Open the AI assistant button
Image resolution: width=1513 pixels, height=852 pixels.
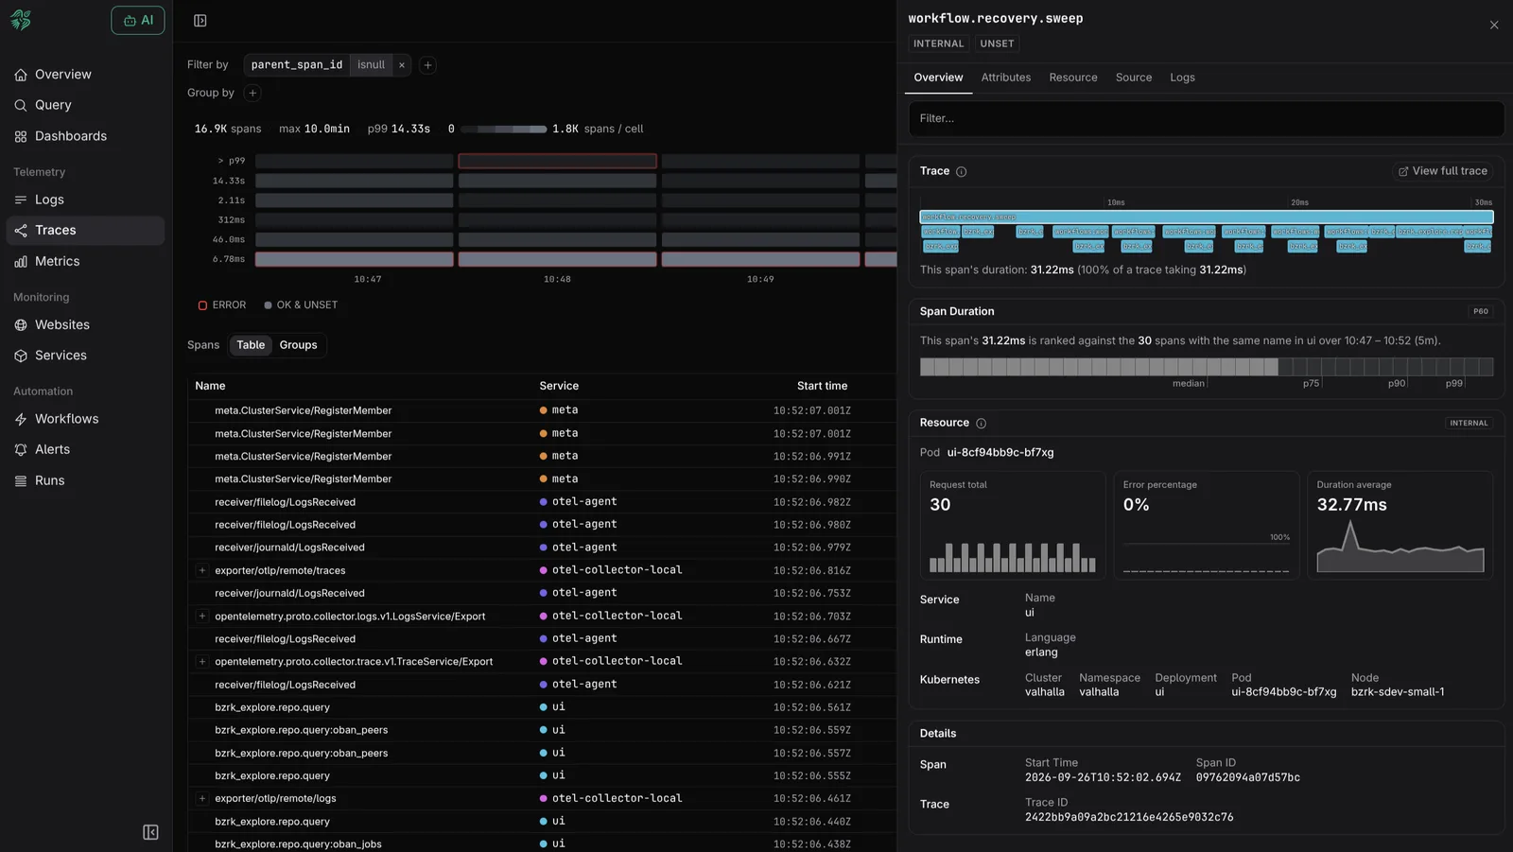(138, 20)
